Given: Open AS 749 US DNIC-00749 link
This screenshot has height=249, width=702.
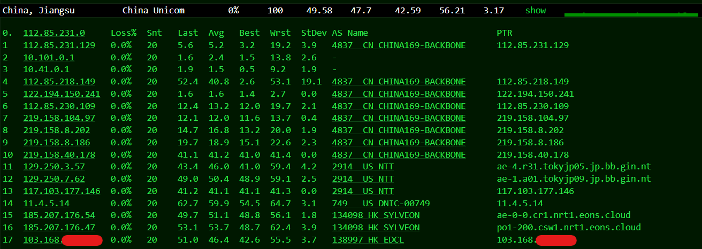Looking at the screenshot, I should pos(381,203).
